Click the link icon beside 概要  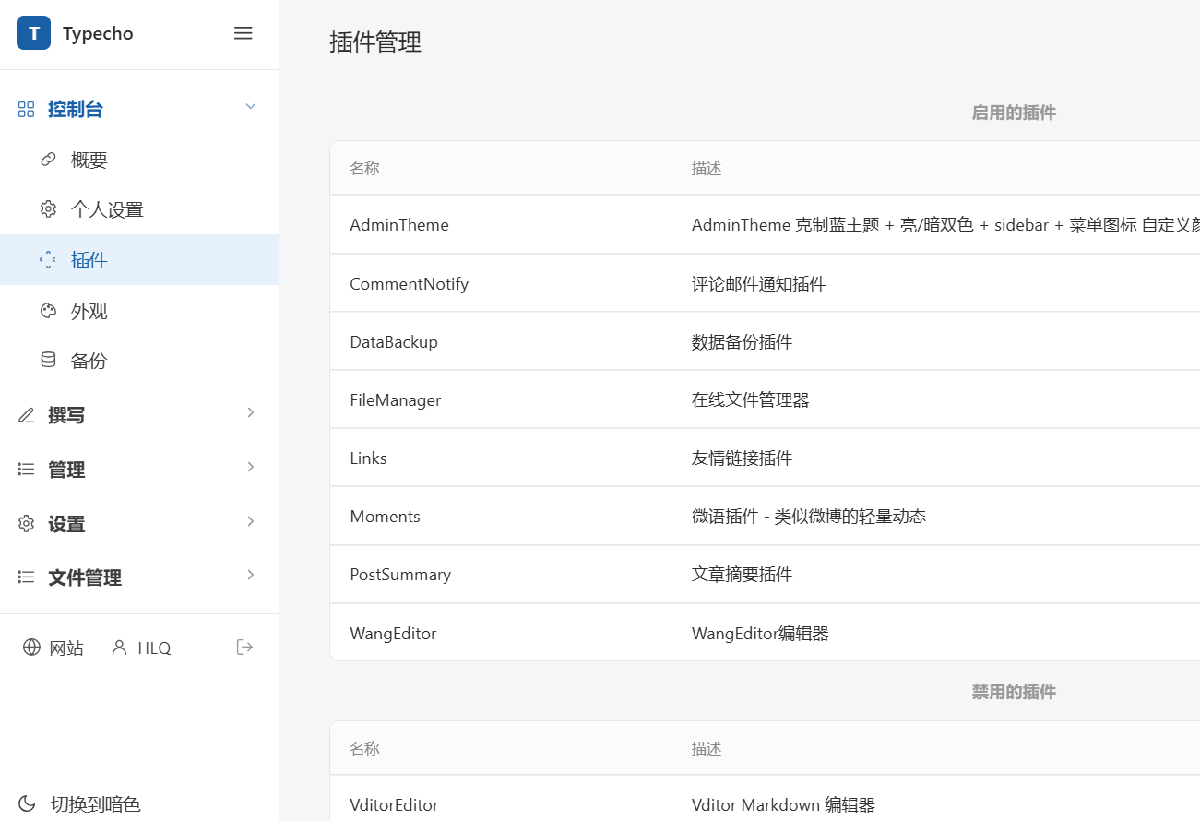[x=49, y=160]
